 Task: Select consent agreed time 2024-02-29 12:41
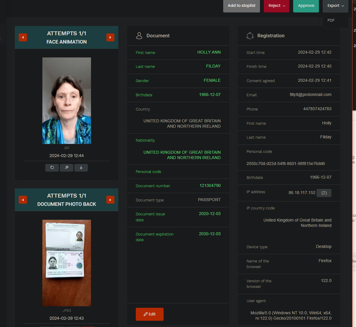315,80
